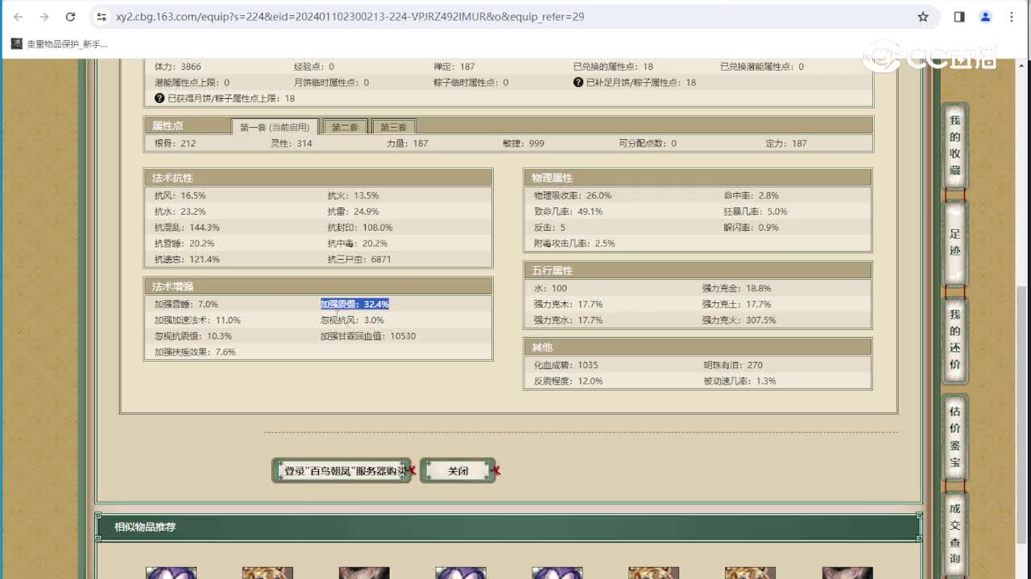Click the 水: 100 five-element entry
This screenshot has height=579, width=1031.
pyautogui.click(x=550, y=288)
